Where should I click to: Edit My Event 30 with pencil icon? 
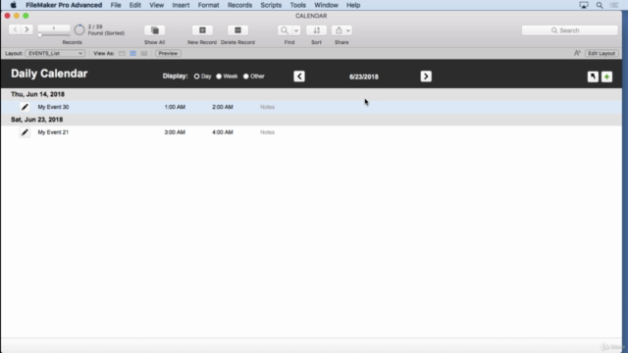25,107
